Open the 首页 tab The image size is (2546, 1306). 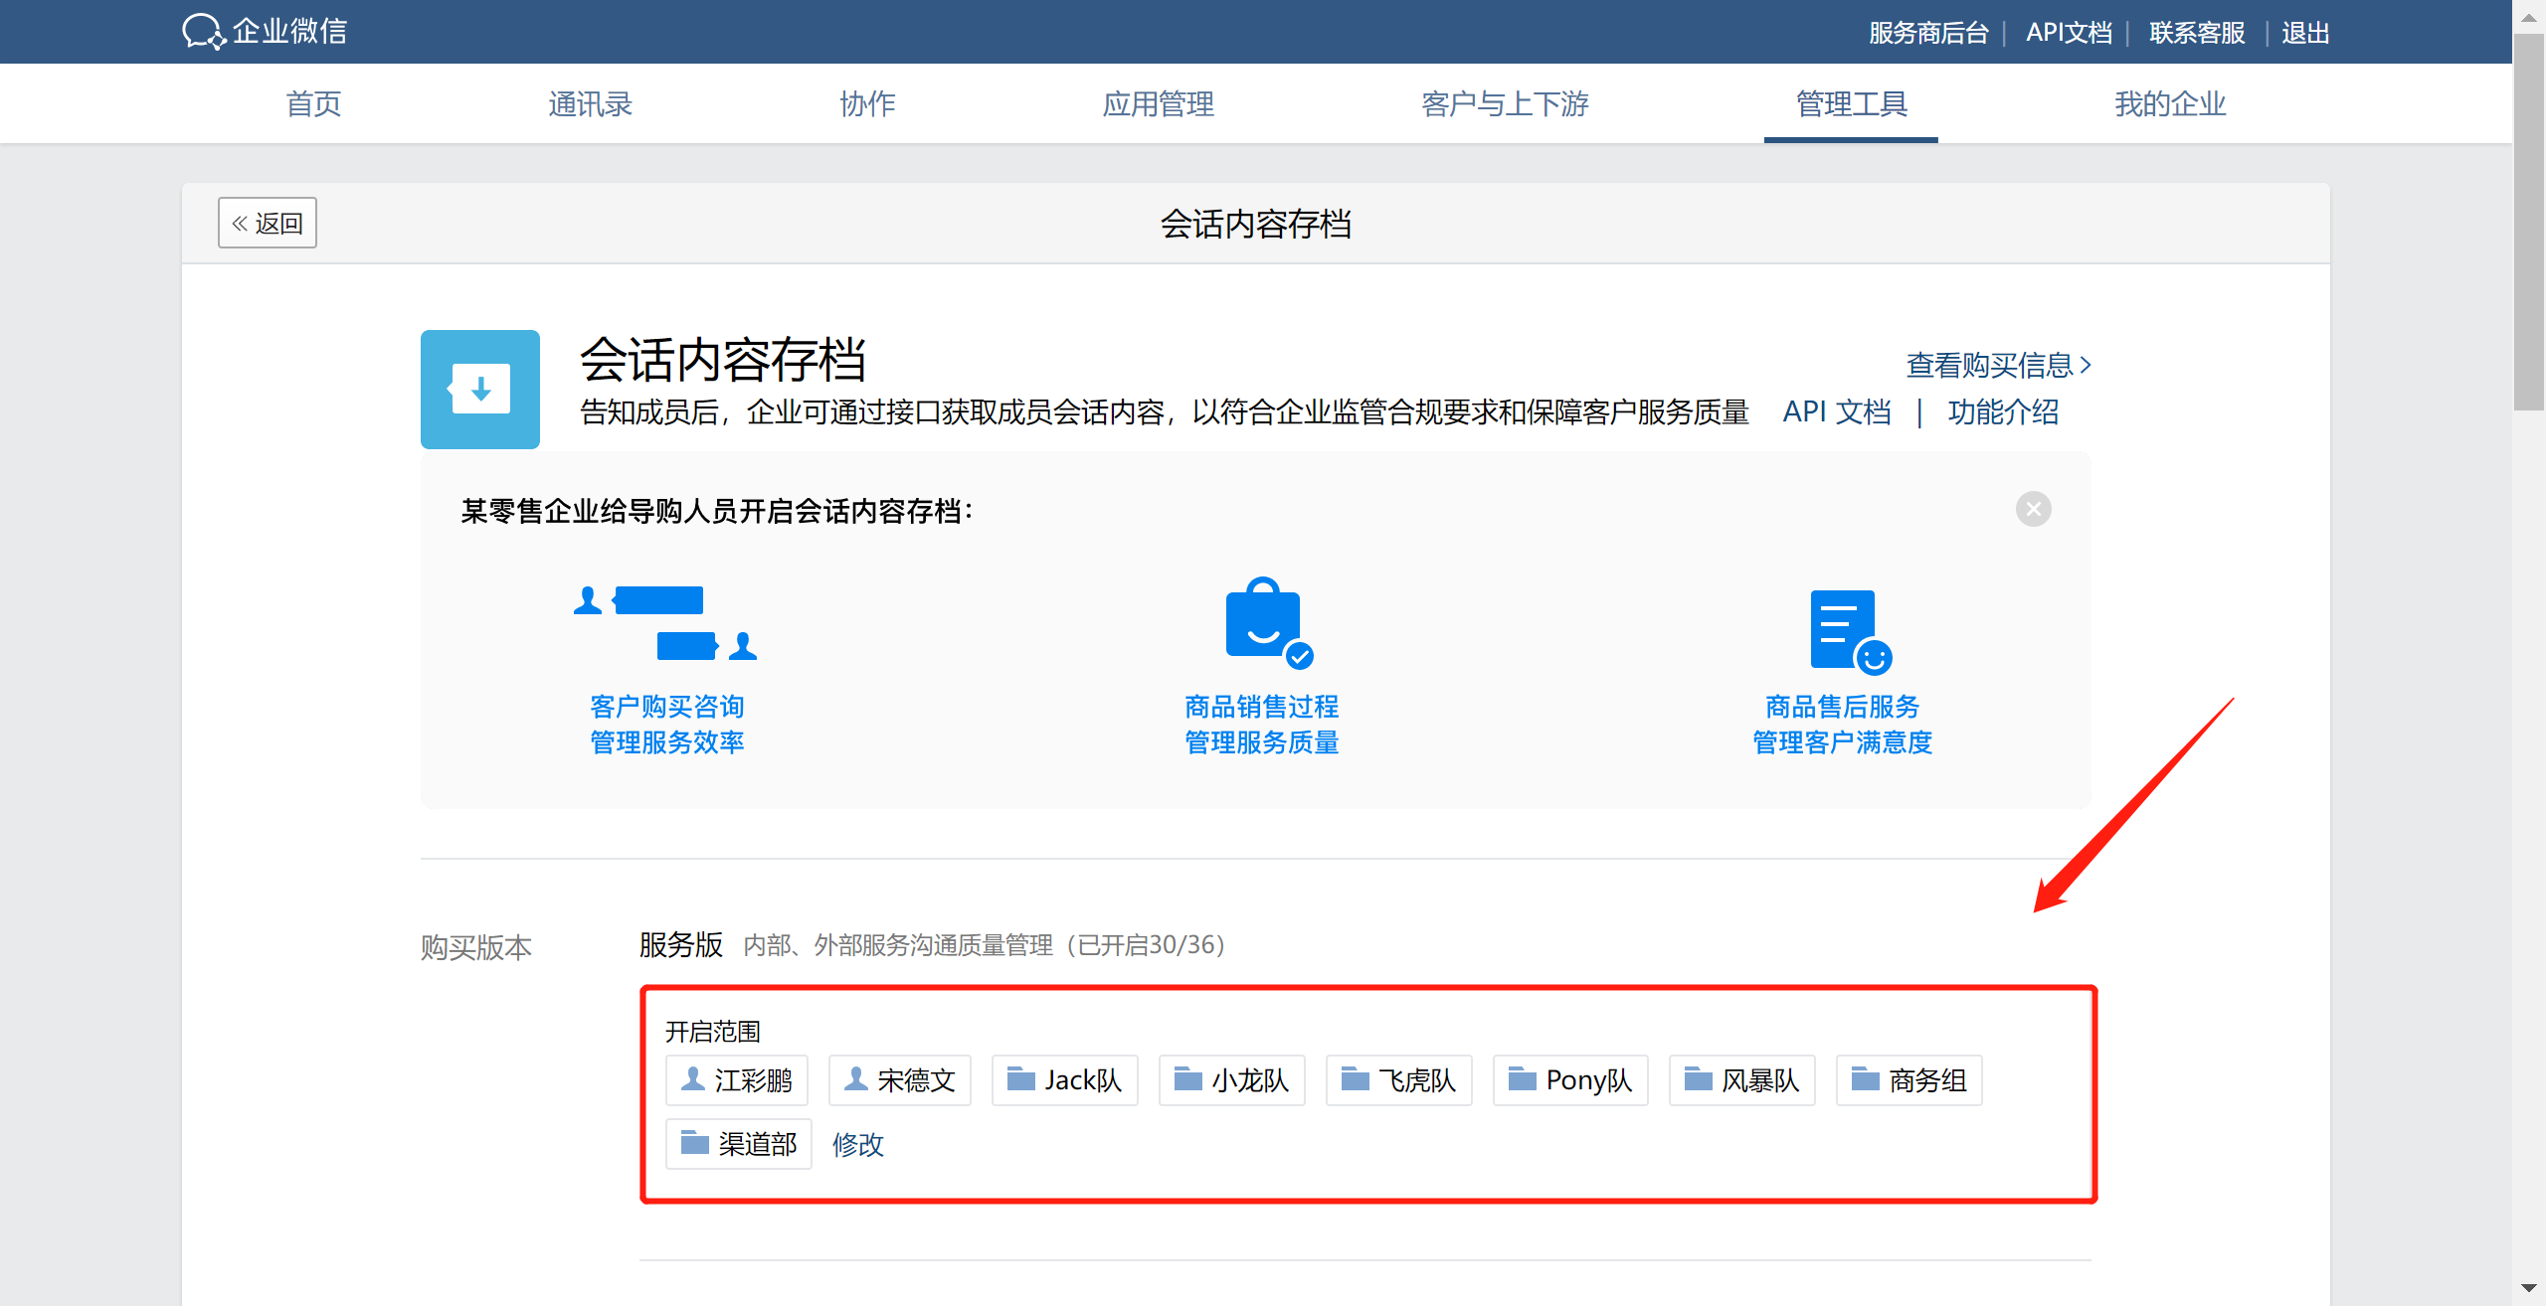(313, 103)
